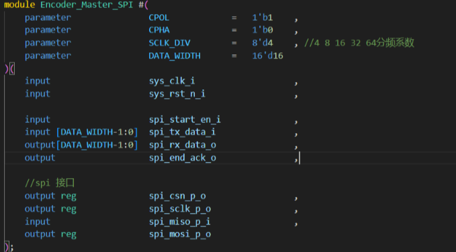Click spi_tx_data_i port name

[183, 132]
